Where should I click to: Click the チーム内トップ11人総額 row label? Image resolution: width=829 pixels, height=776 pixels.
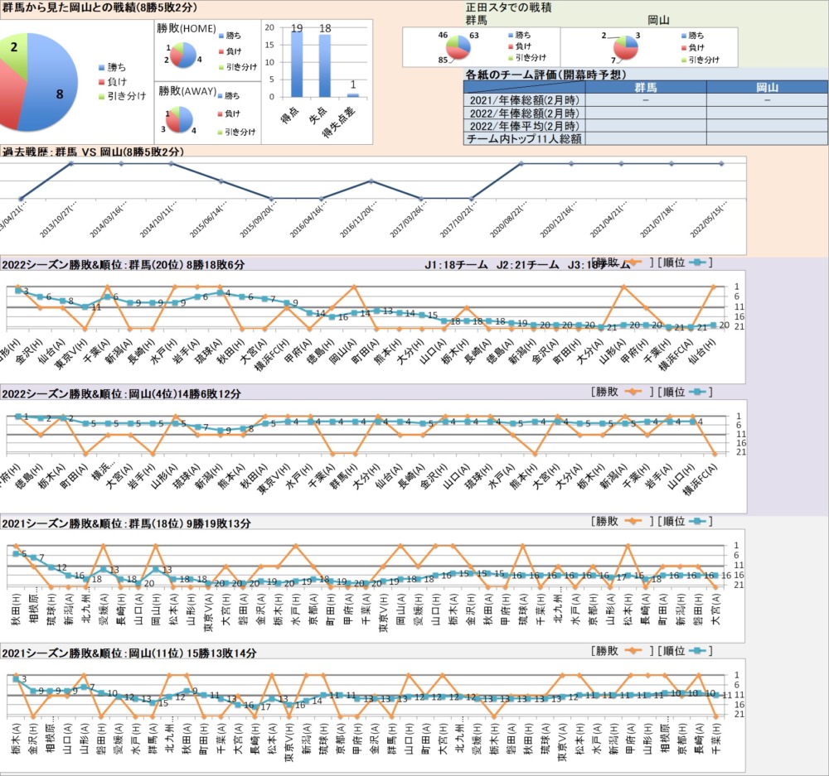[524, 139]
